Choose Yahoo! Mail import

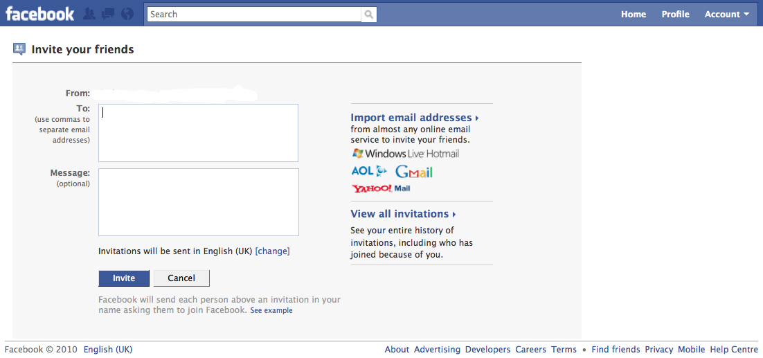tap(381, 188)
